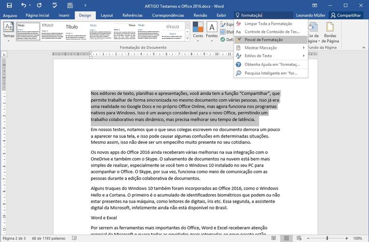Click the proofing book icon in status bar
The height and width of the screenshot is (242, 369).
(x=74, y=238)
